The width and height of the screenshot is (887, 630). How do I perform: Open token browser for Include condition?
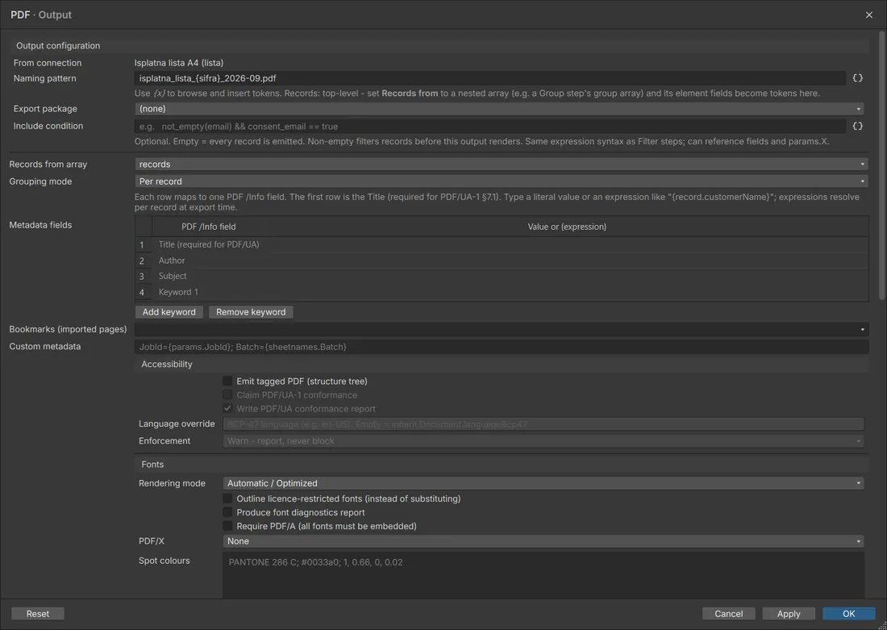tap(858, 126)
